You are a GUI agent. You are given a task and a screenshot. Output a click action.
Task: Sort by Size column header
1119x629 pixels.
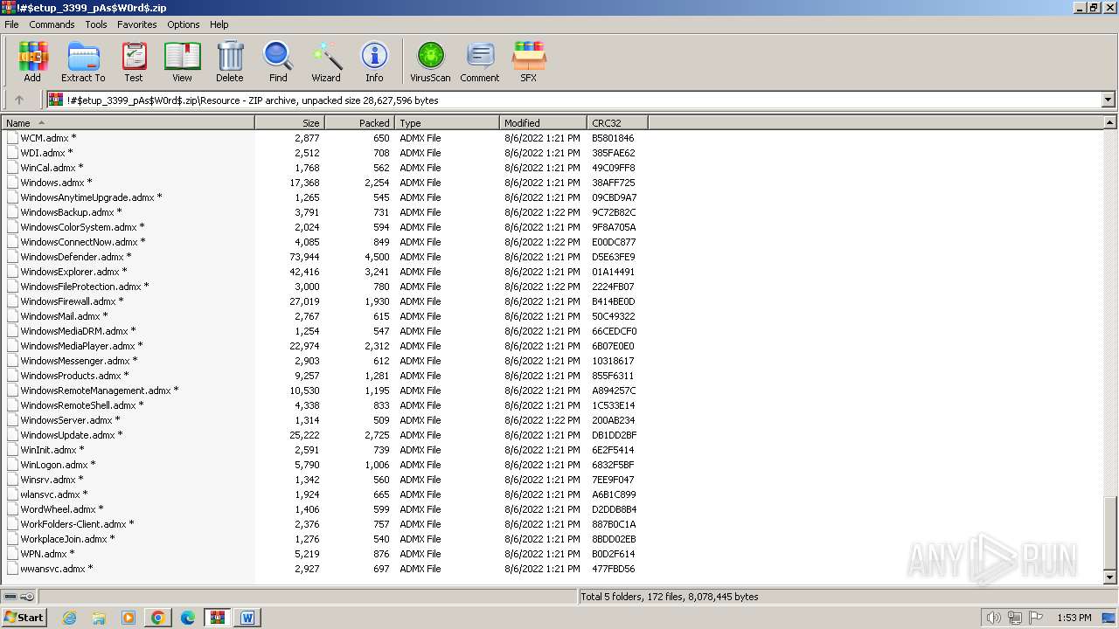pos(289,123)
